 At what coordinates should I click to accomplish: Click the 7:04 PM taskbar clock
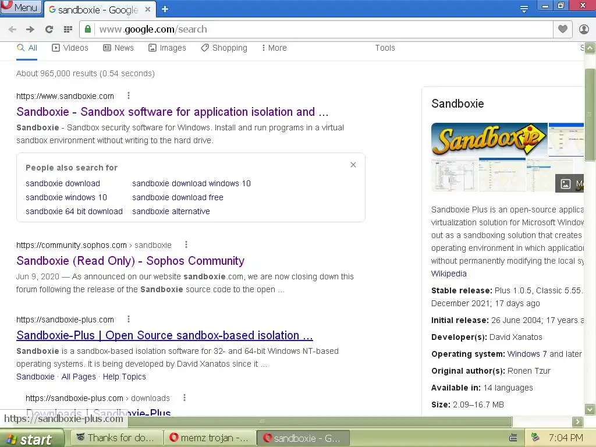tap(566, 438)
